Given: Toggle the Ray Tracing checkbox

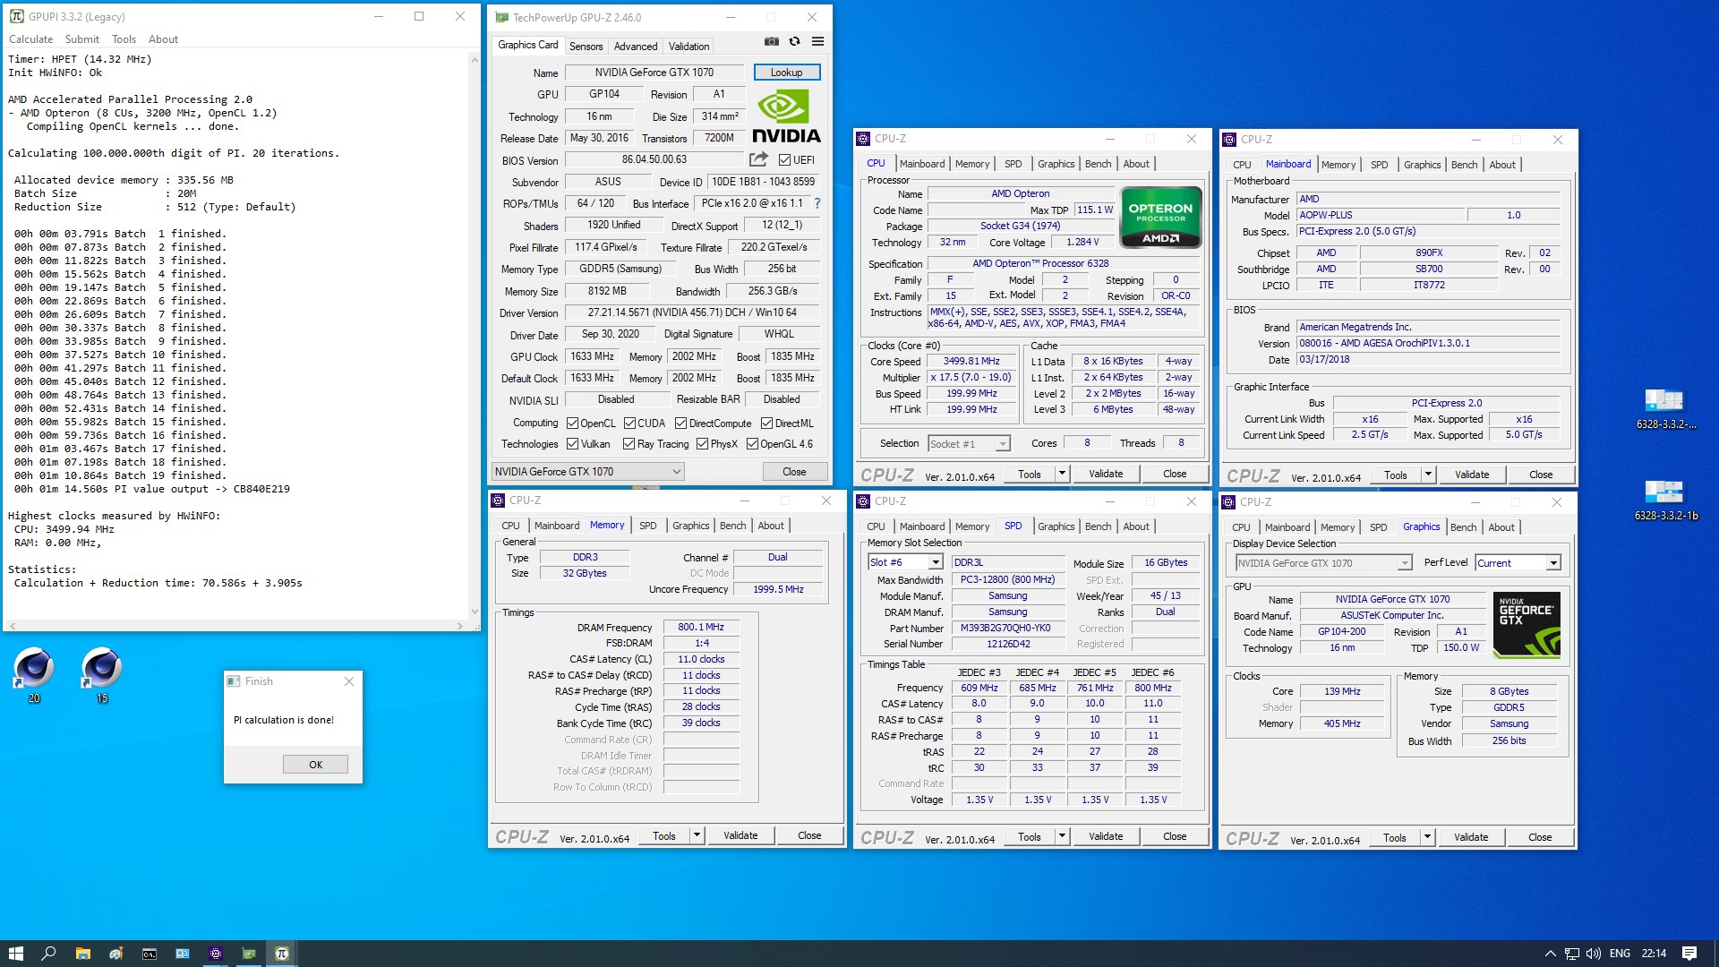Looking at the screenshot, I should [x=629, y=444].
